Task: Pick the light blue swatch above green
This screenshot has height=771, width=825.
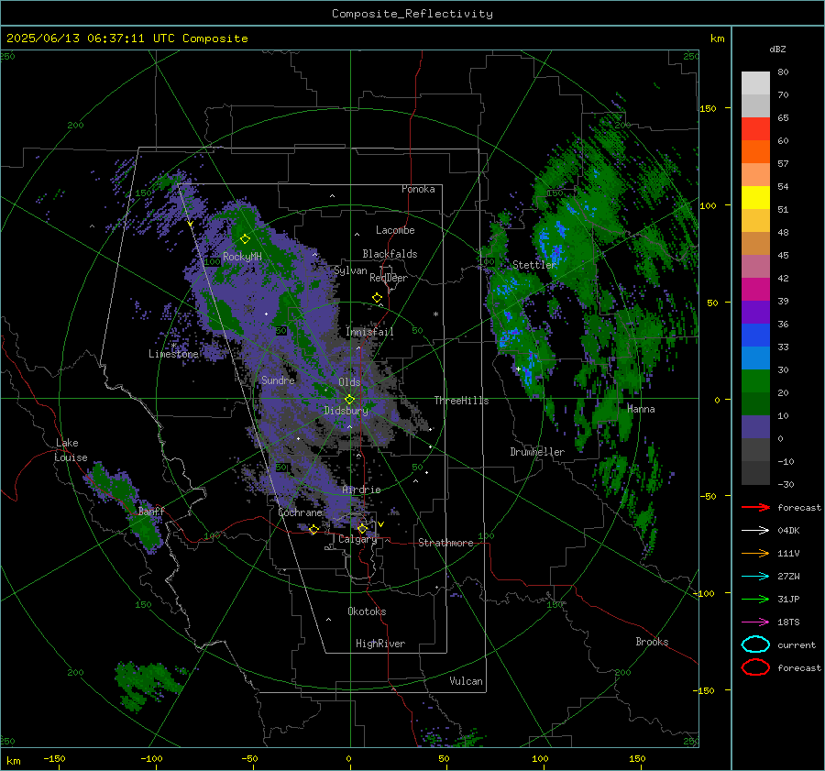Action: pyautogui.click(x=755, y=358)
